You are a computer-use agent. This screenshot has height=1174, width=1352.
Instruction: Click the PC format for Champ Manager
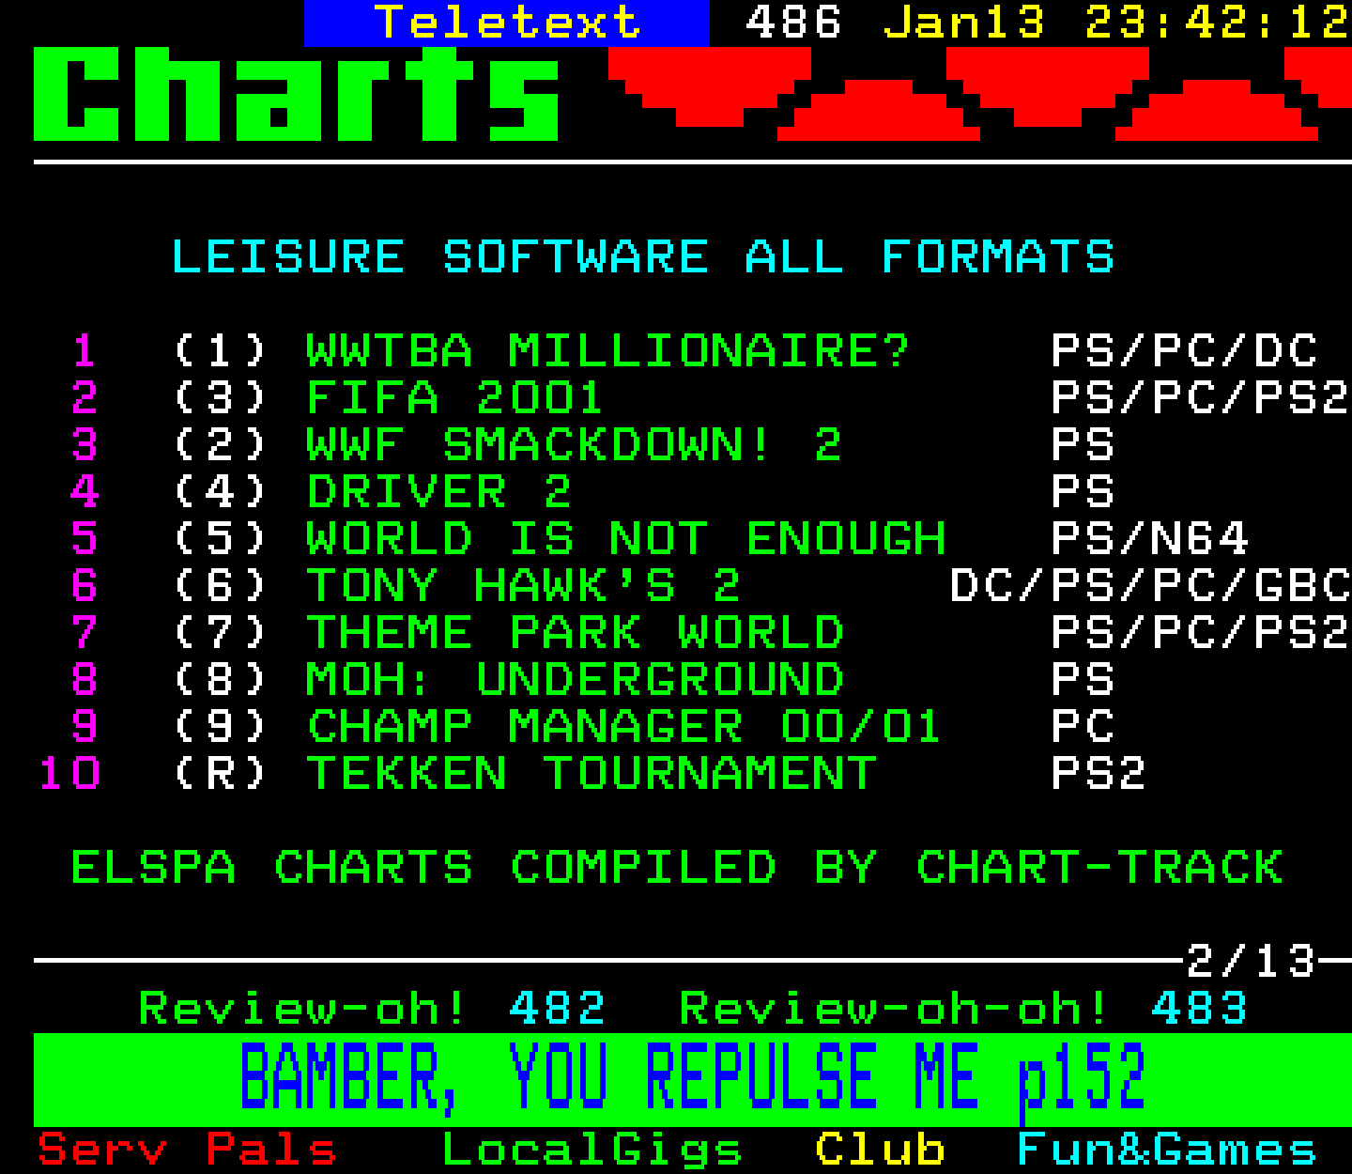[1083, 727]
